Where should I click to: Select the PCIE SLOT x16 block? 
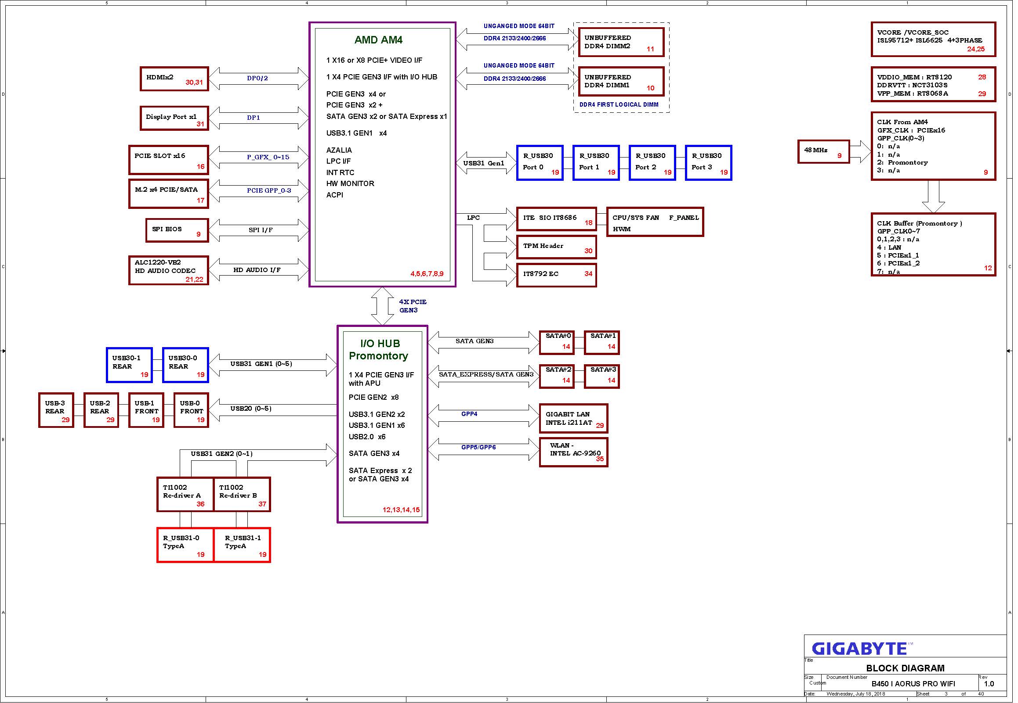click(169, 160)
